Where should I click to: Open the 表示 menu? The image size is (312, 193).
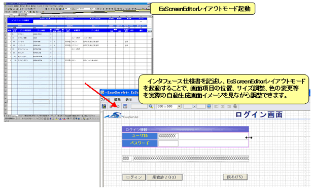tap(129, 99)
